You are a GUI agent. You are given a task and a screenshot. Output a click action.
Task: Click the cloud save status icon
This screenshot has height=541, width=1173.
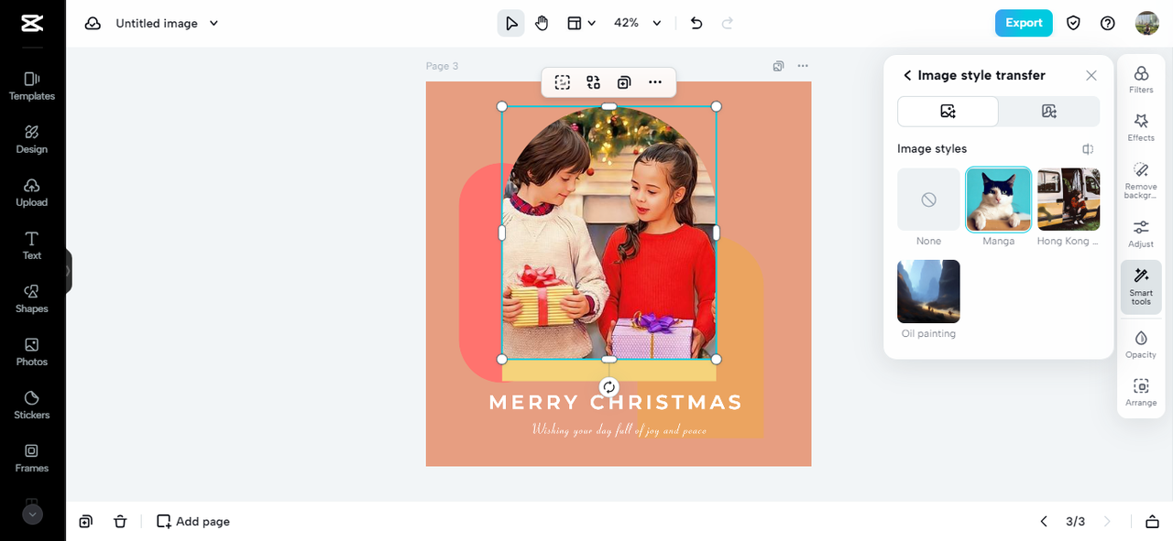click(93, 24)
